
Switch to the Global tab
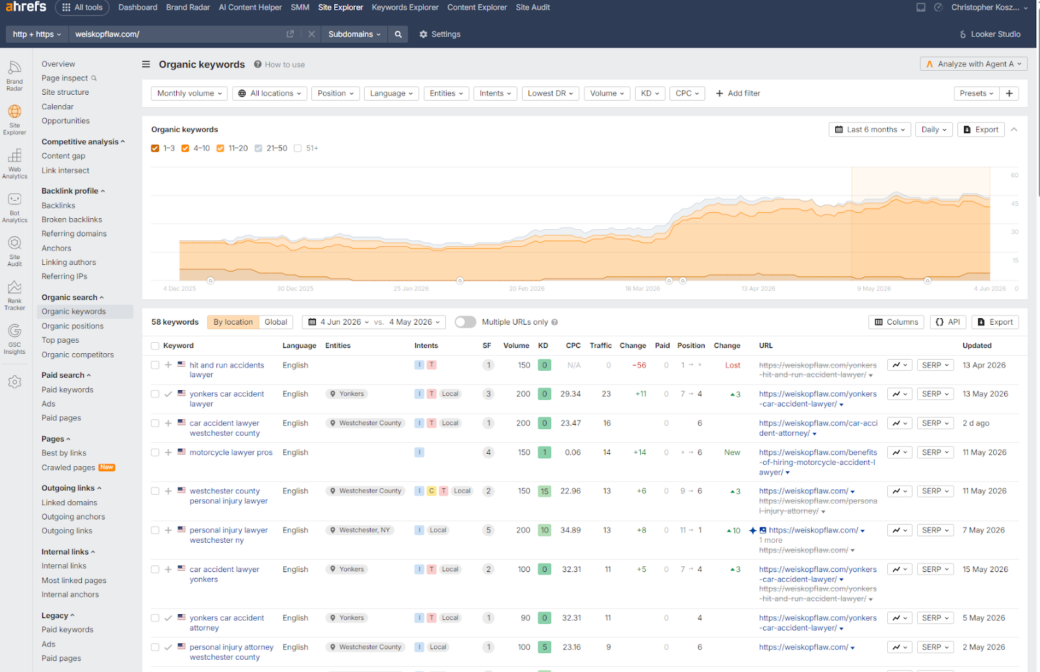point(276,322)
